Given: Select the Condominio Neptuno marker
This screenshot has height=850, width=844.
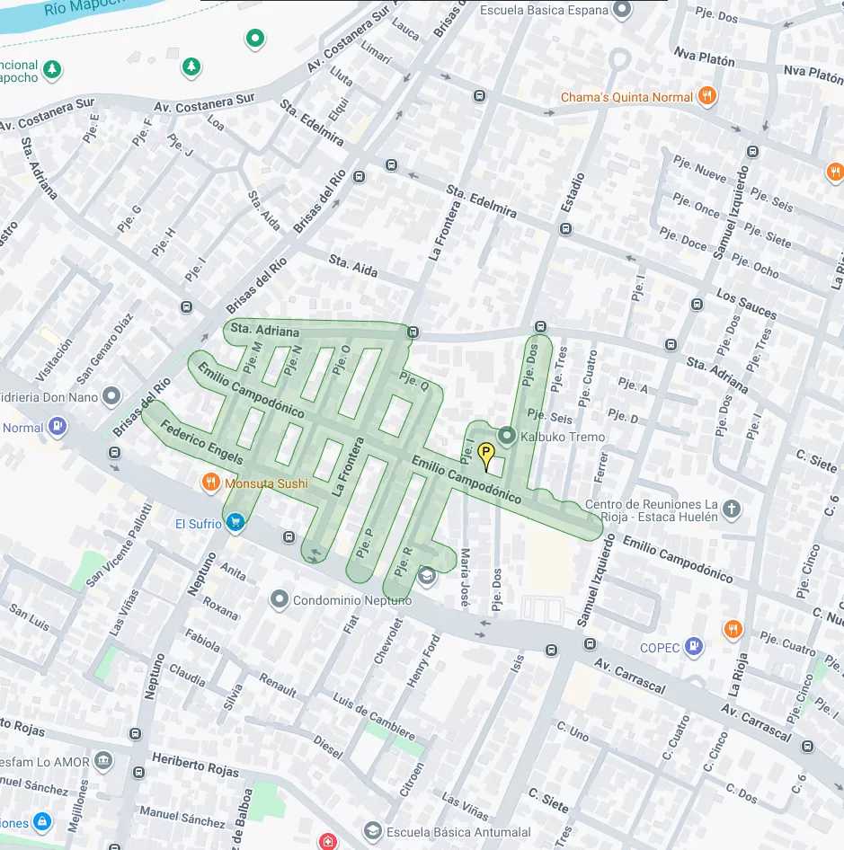Looking at the screenshot, I should [x=280, y=598].
